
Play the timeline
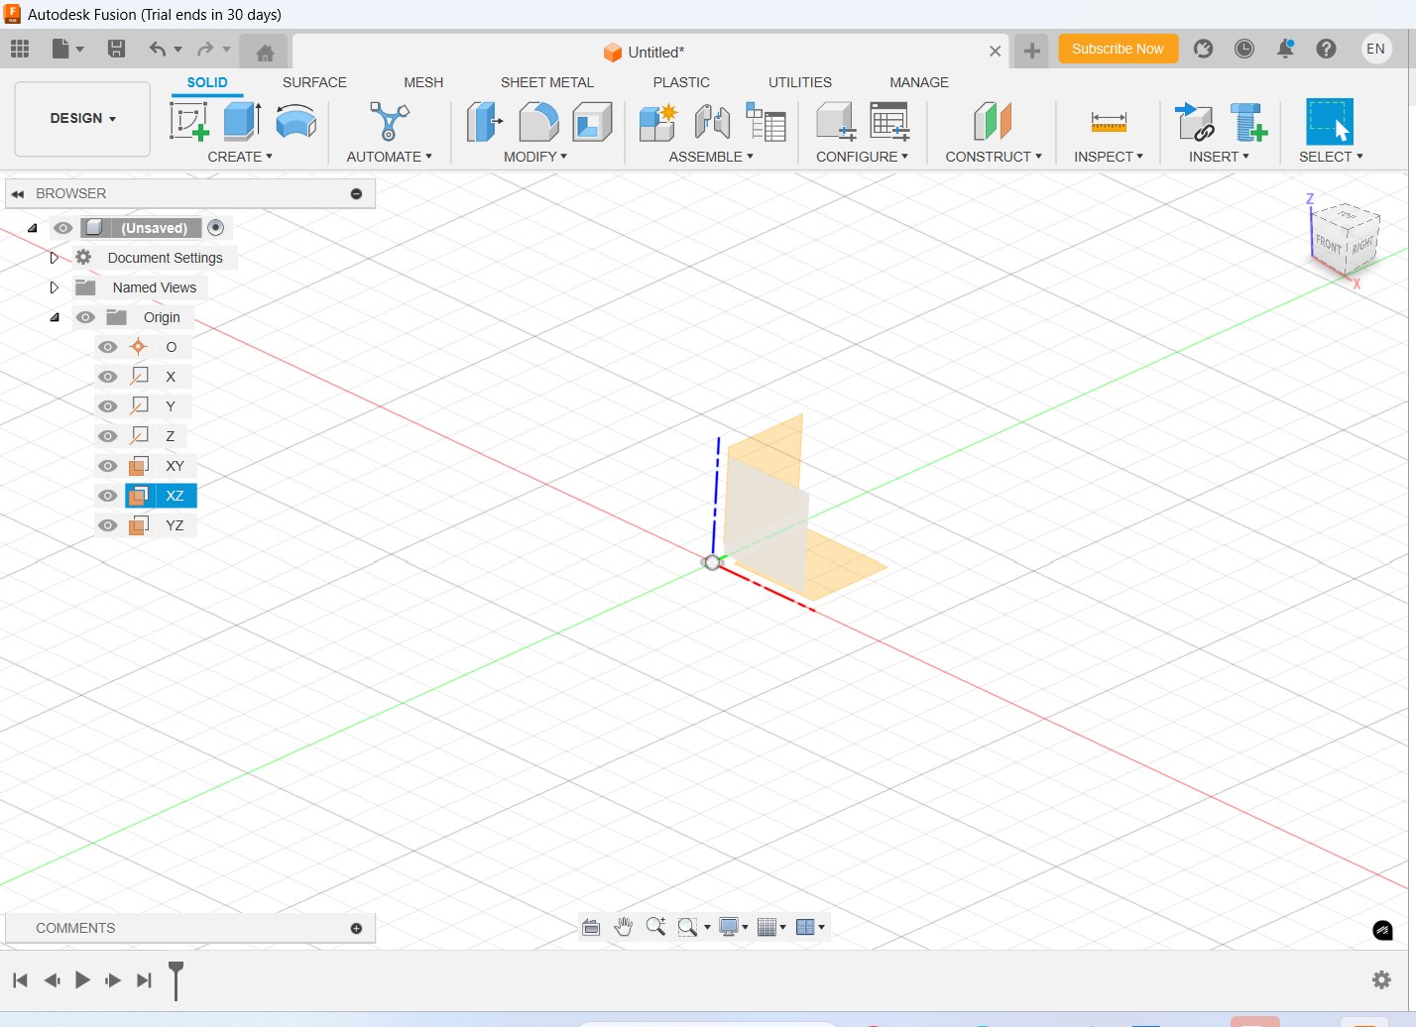point(82,979)
